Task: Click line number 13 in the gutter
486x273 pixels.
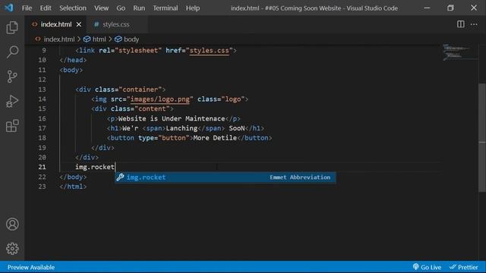Action: [43, 89]
